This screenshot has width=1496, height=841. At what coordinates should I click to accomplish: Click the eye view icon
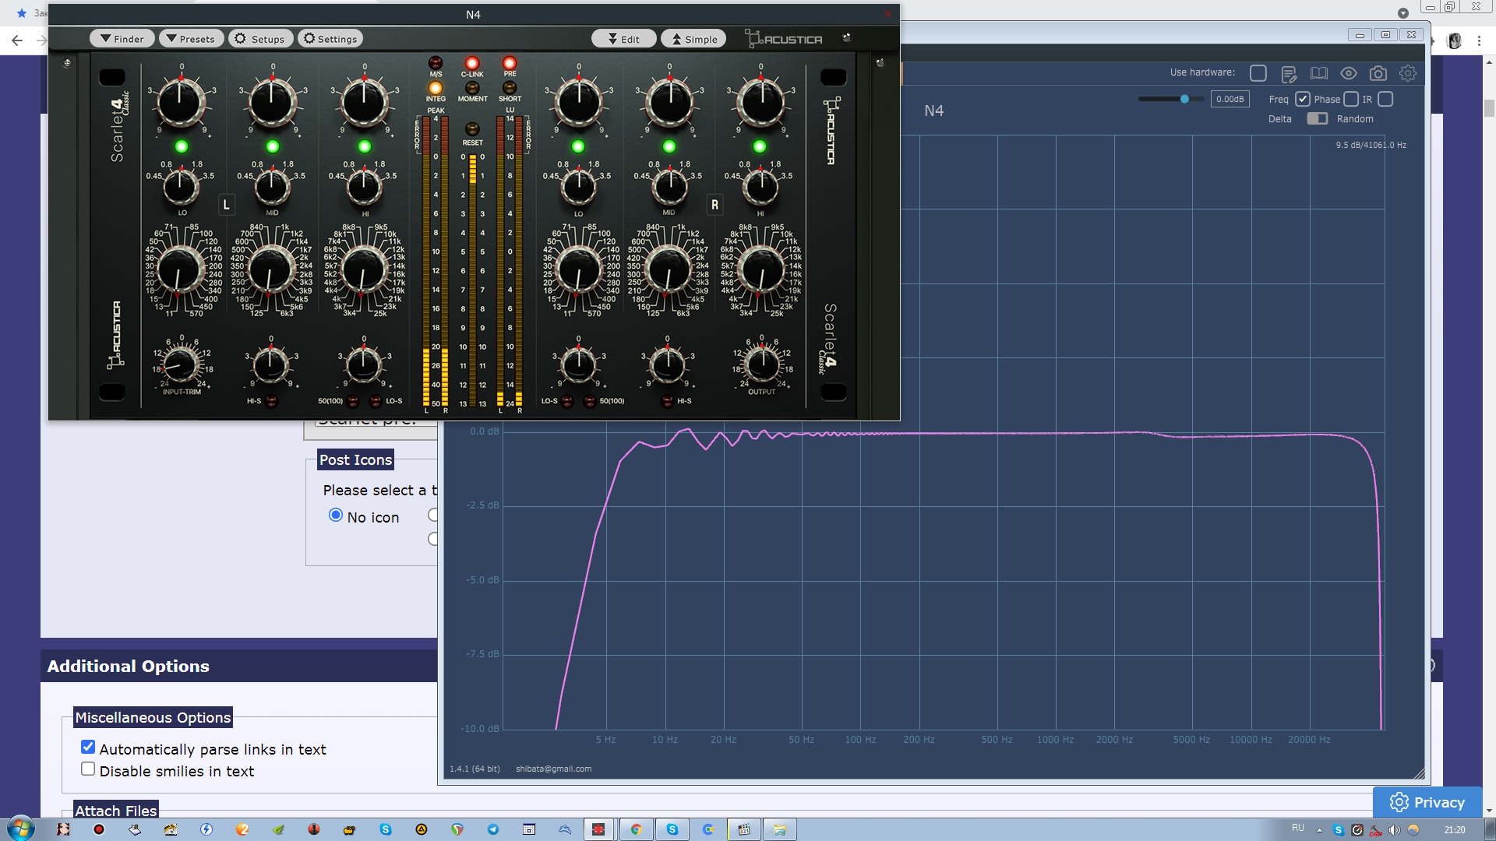[1348, 73]
